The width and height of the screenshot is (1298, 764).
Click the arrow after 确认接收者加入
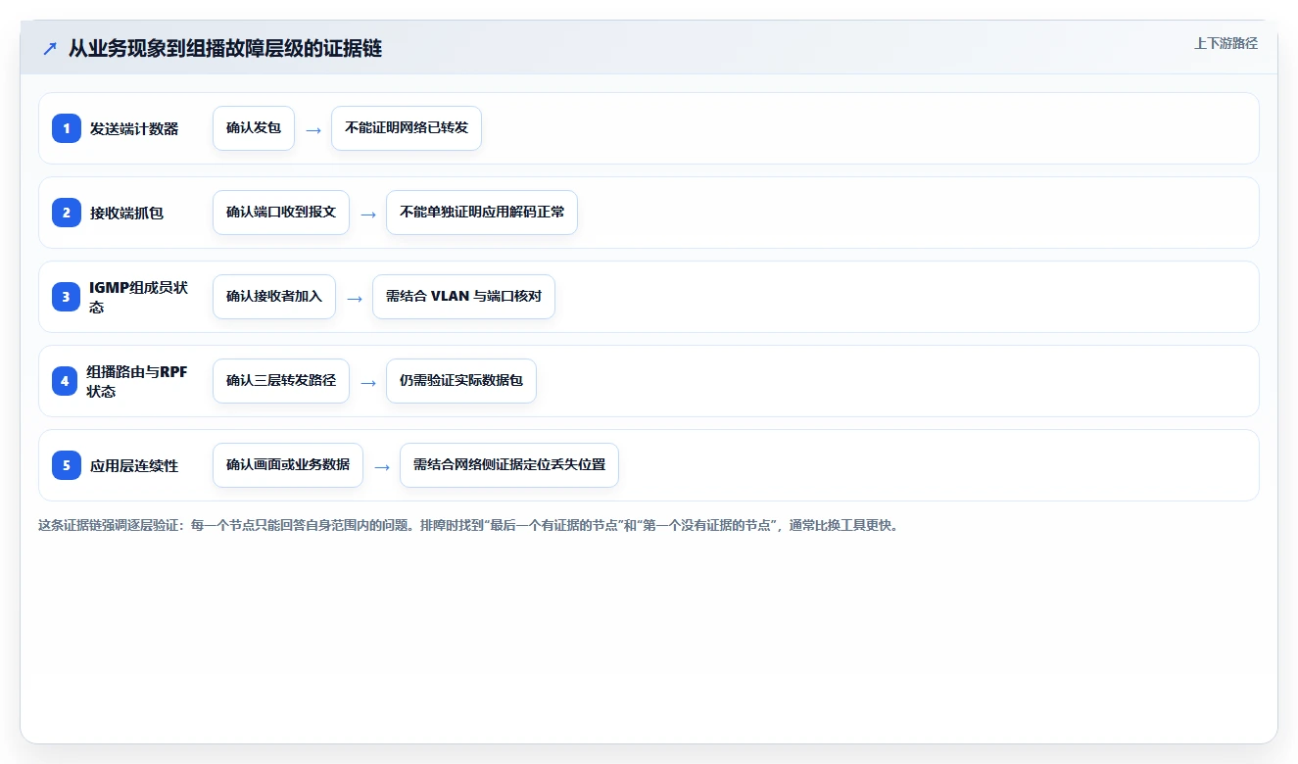(x=355, y=298)
